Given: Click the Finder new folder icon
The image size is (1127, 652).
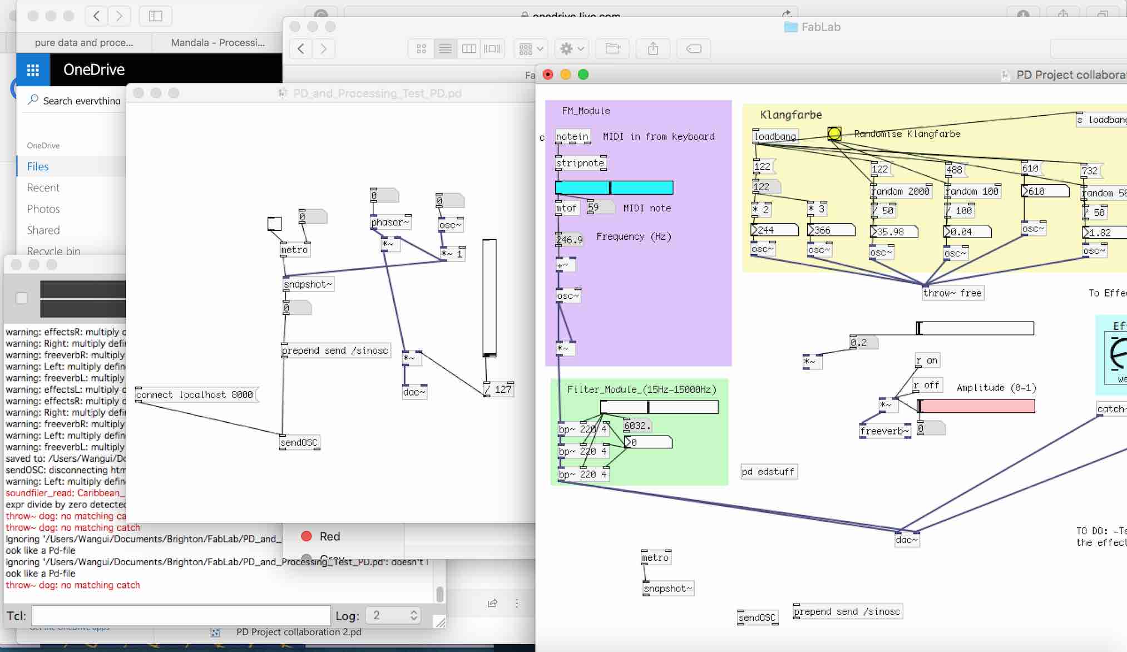Looking at the screenshot, I should tap(612, 49).
